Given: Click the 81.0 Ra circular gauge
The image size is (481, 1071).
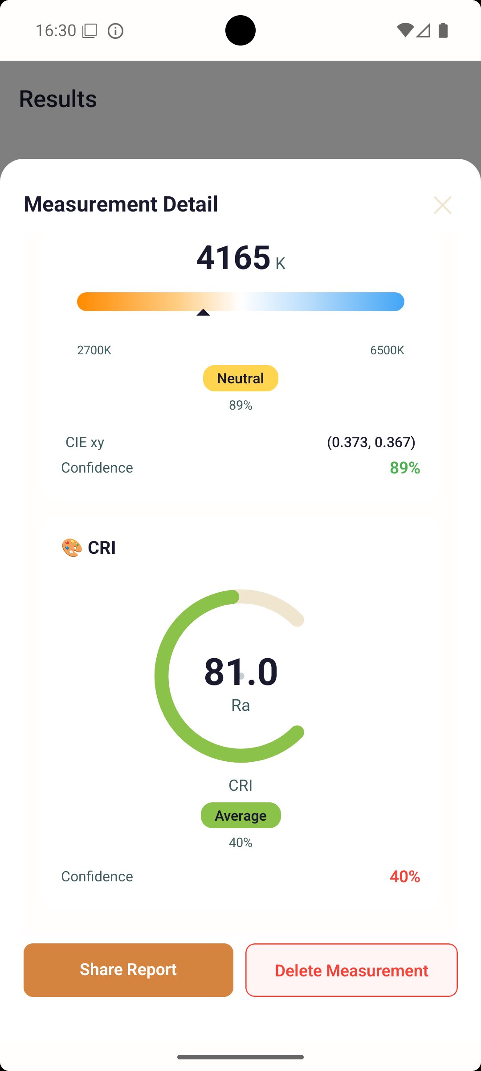Looking at the screenshot, I should tap(240, 676).
